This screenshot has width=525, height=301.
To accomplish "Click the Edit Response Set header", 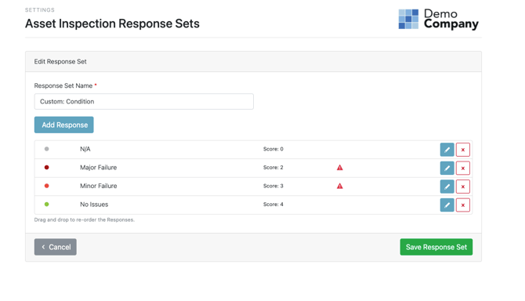I will point(60,62).
